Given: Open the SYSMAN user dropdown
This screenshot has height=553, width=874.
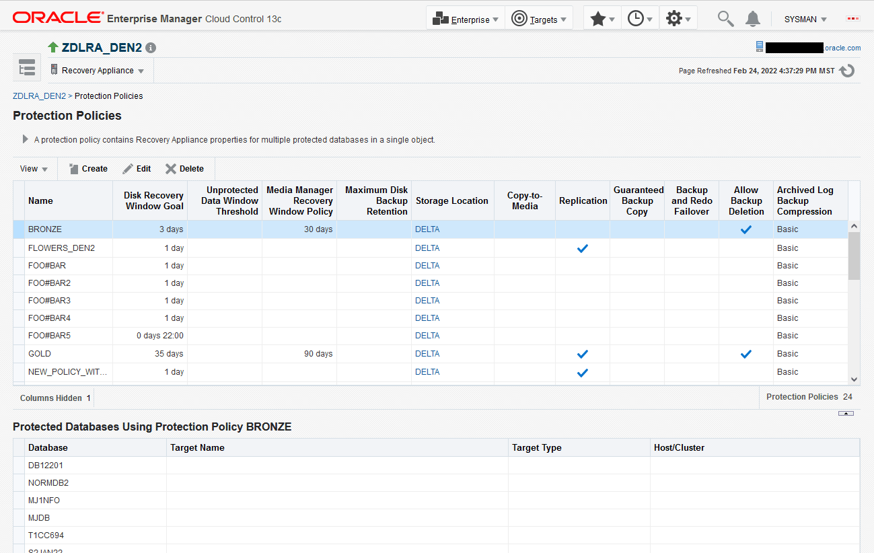Looking at the screenshot, I should pos(805,20).
